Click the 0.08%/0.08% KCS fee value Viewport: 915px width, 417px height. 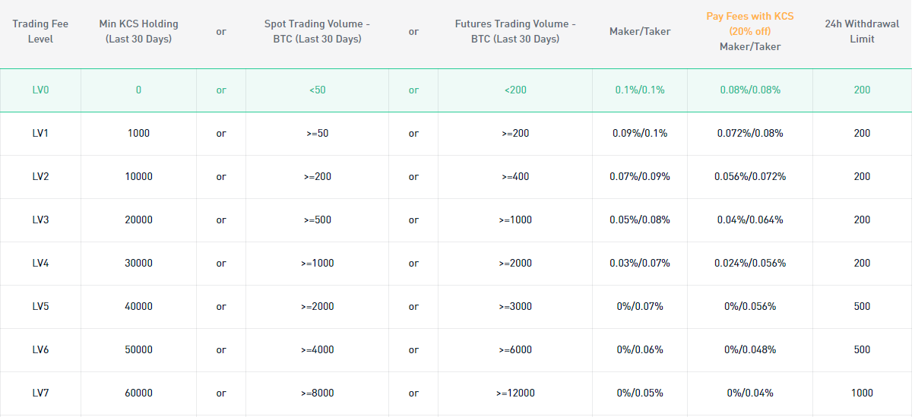point(750,90)
